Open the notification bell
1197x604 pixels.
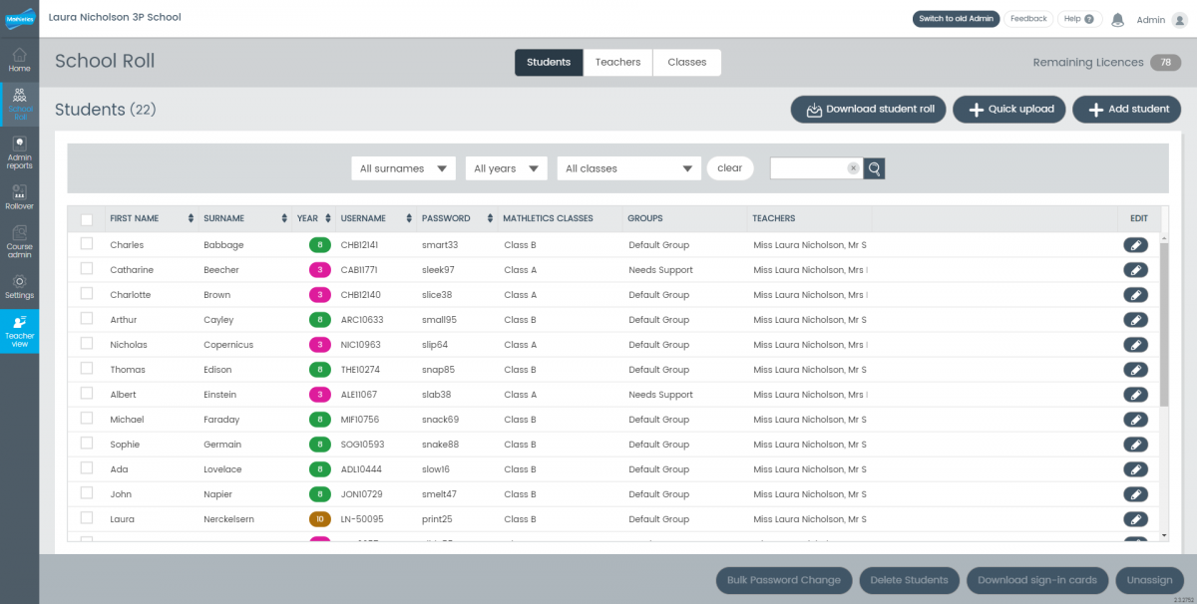pyautogui.click(x=1117, y=19)
